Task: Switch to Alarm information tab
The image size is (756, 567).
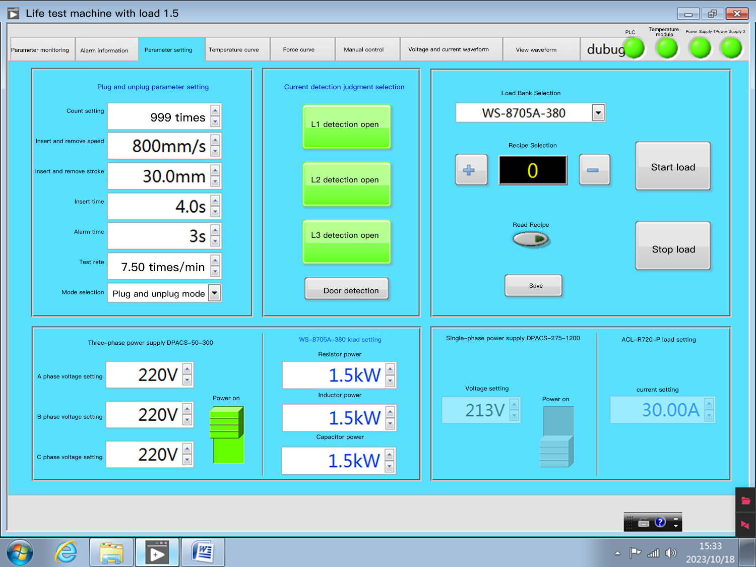Action: tap(107, 50)
